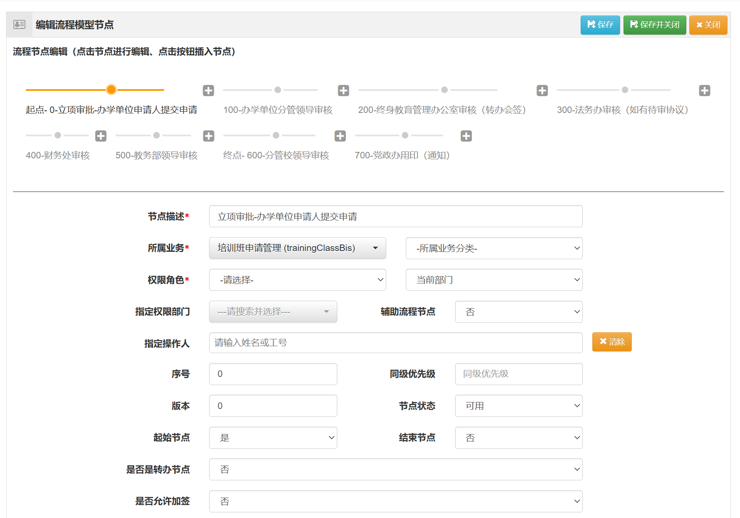The height and width of the screenshot is (518, 740).
Task: Open the 培训班申请管理 business dropdown
Action: pyautogui.click(x=297, y=248)
